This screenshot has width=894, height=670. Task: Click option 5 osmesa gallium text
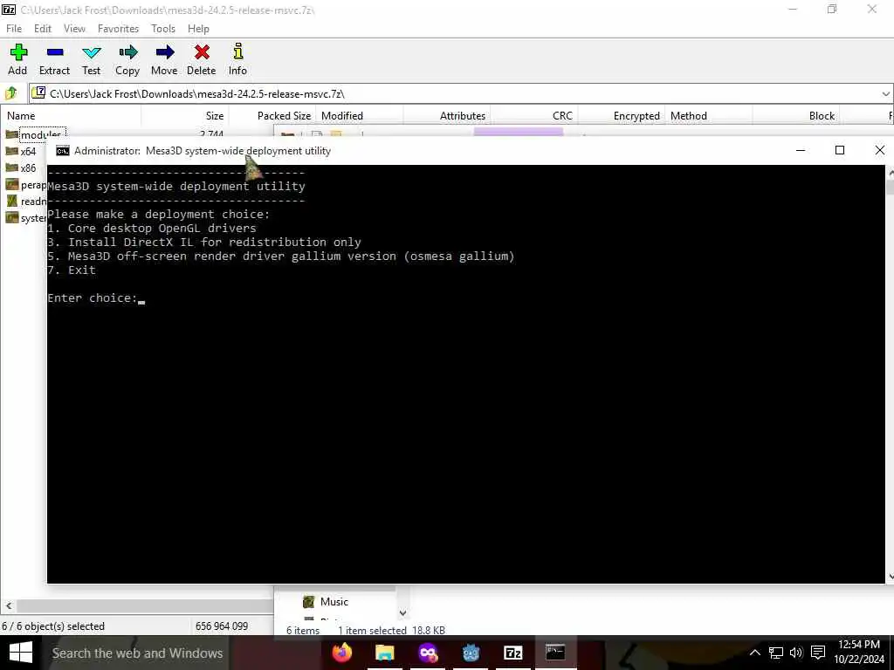click(281, 256)
